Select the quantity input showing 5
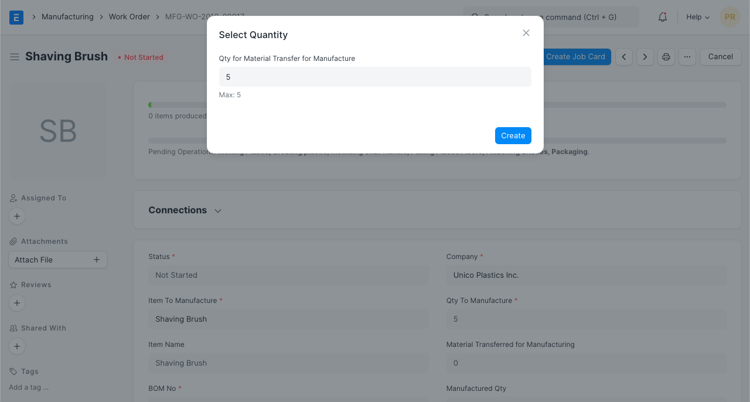The image size is (750, 402). point(375,77)
